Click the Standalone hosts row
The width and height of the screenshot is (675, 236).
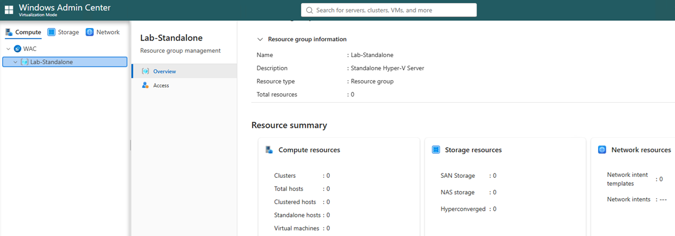[302, 215]
